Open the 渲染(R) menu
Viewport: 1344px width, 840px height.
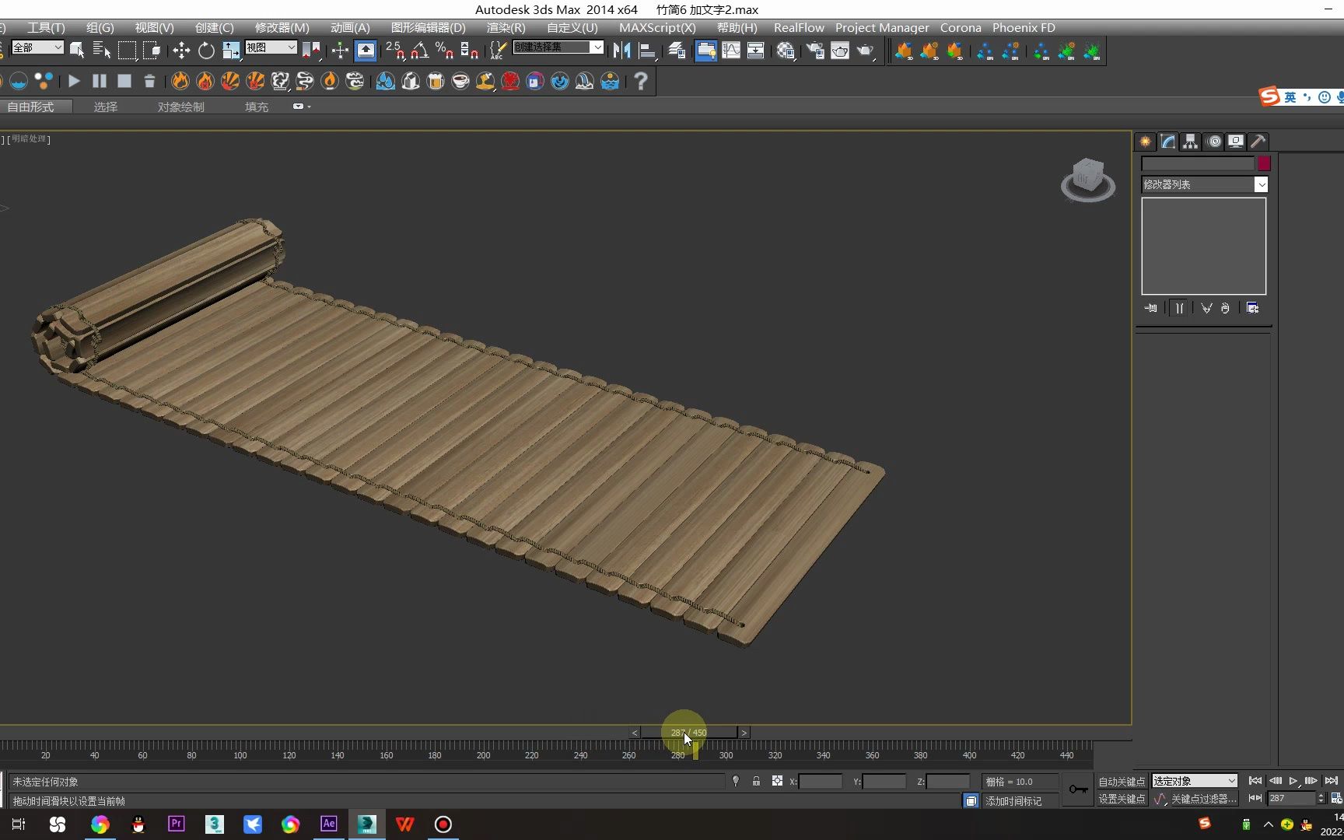pyautogui.click(x=506, y=28)
